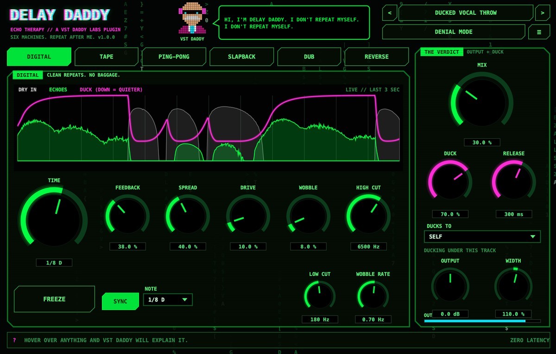Click the Output + Duck label
This screenshot has height=354, width=556.
tap(485, 52)
